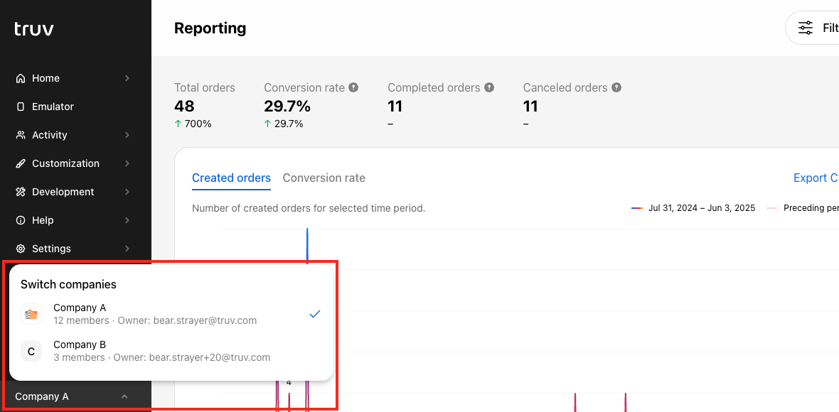Viewport: 839px width, 412px height.
Task: Click the Development tools icon
Action: [x=21, y=192]
